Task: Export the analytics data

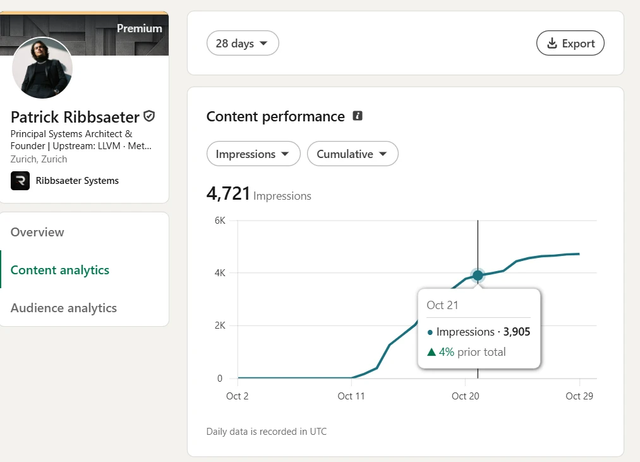Action: [x=571, y=43]
